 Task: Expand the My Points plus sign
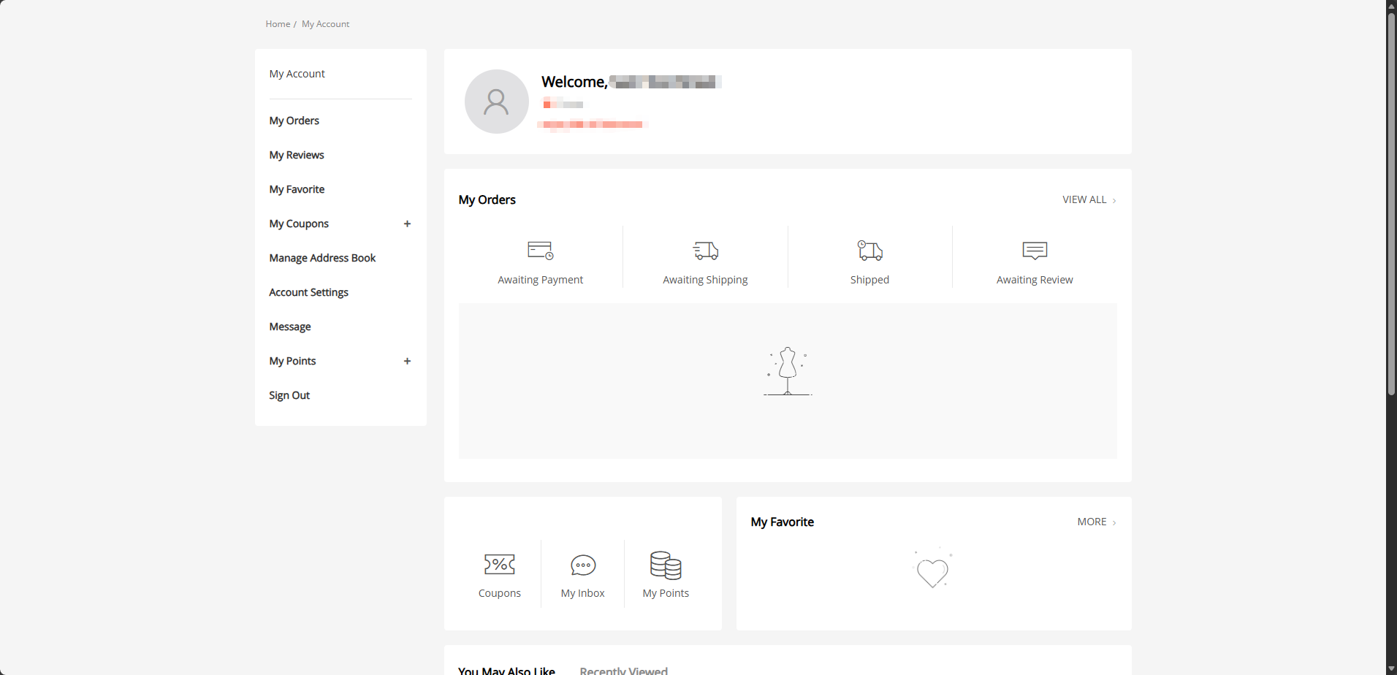point(407,361)
